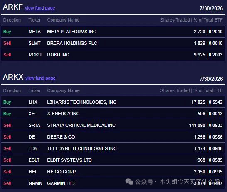The width and height of the screenshot is (227, 192).
Task: Open the ARKF view fund page link
Action: 40,8
